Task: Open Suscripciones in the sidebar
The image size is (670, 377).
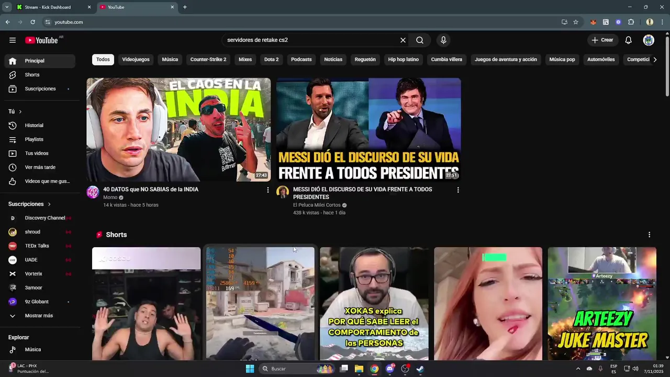Action: coord(40,89)
